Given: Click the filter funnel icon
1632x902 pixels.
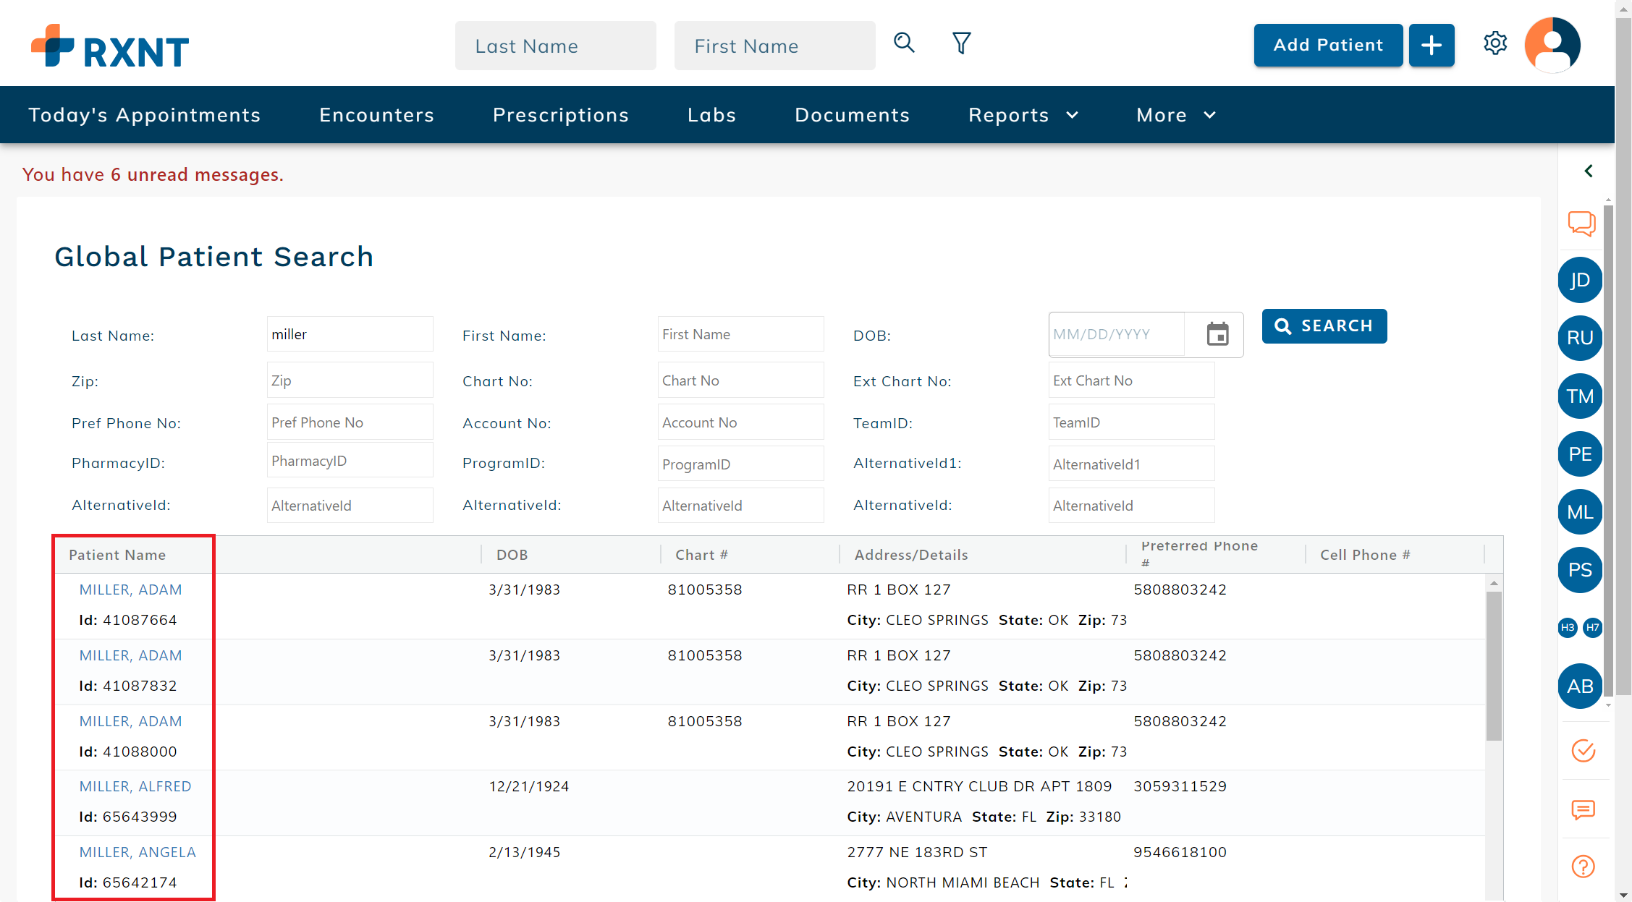Looking at the screenshot, I should click(x=961, y=43).
